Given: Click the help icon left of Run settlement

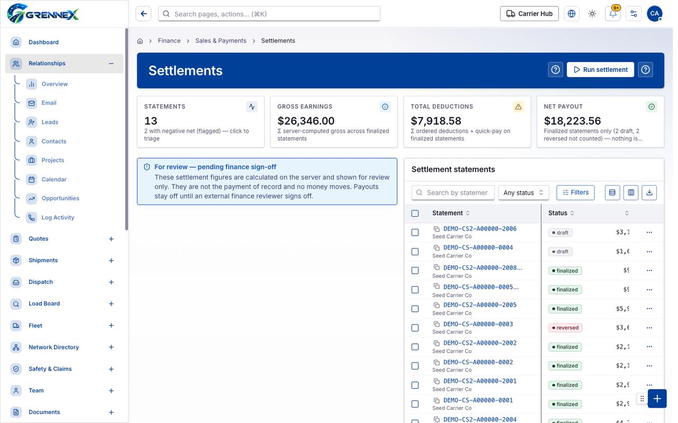Looking at the screenshot, I should [556, 70].
